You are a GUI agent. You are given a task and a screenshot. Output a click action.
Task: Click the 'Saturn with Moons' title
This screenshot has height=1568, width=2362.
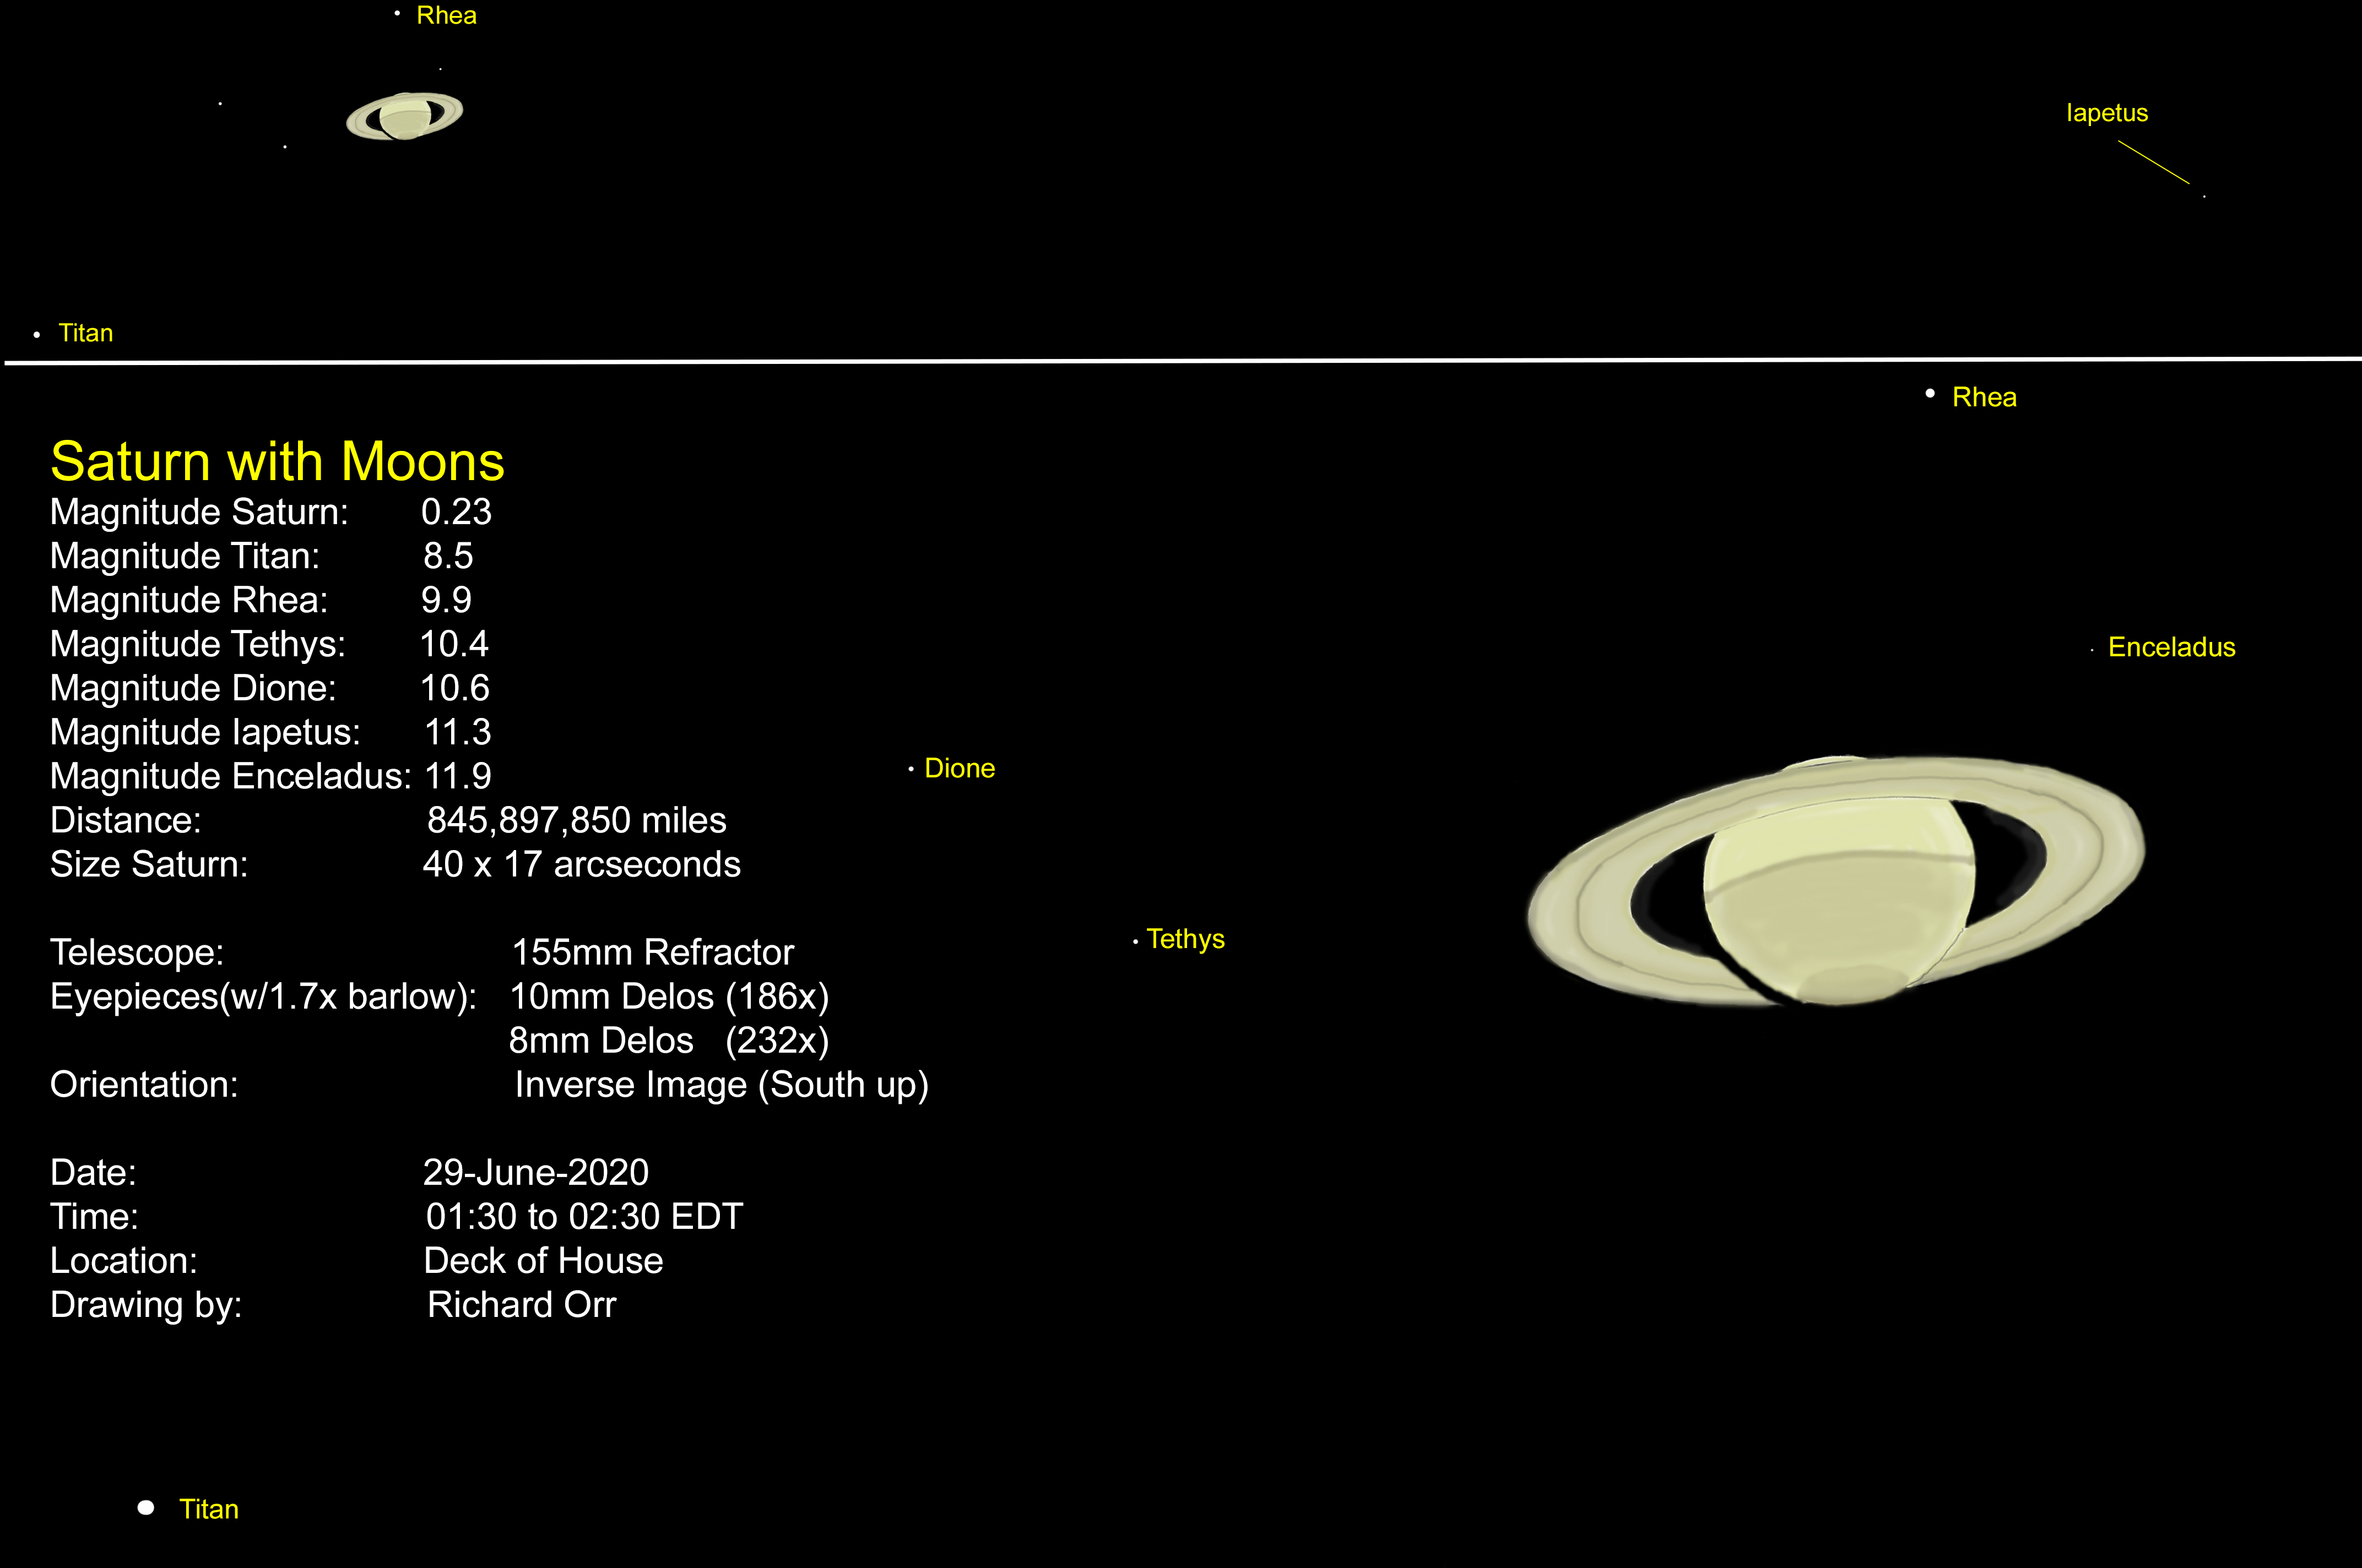277,462
